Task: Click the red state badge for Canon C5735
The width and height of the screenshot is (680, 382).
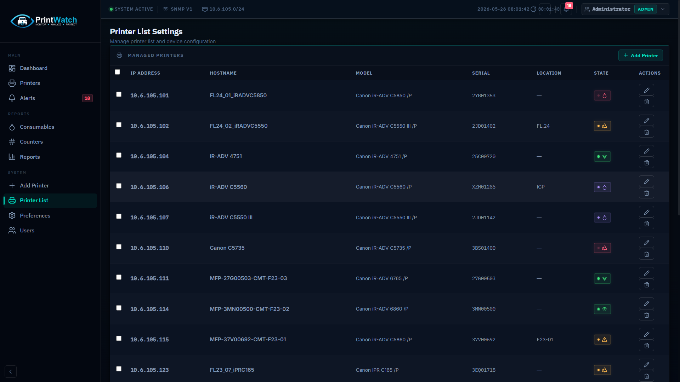Action: point(602,248)
